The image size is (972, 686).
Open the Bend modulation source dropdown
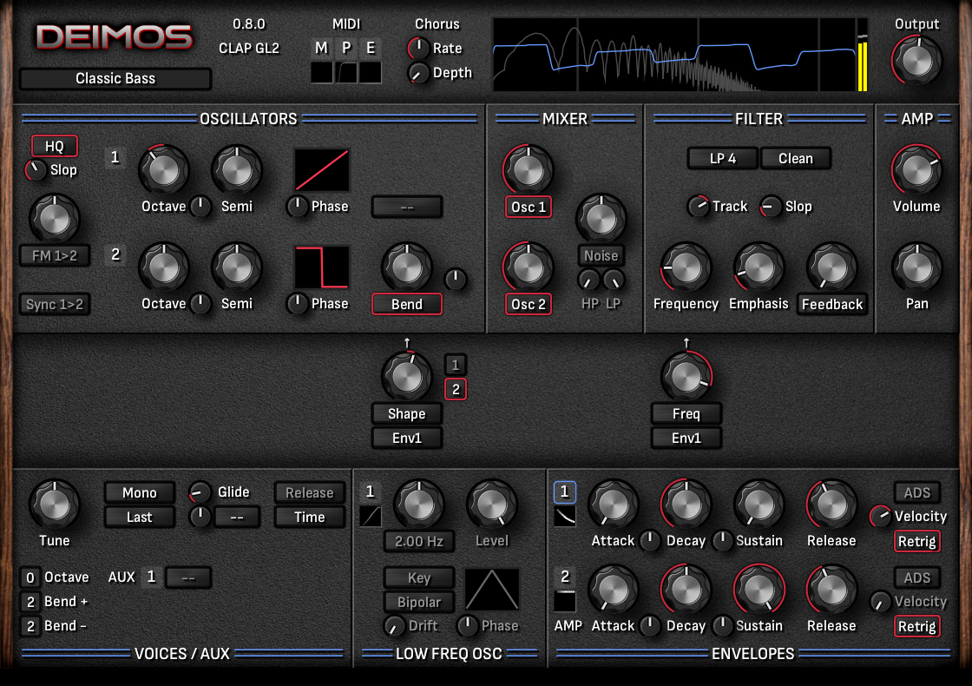tap(407, 304)
